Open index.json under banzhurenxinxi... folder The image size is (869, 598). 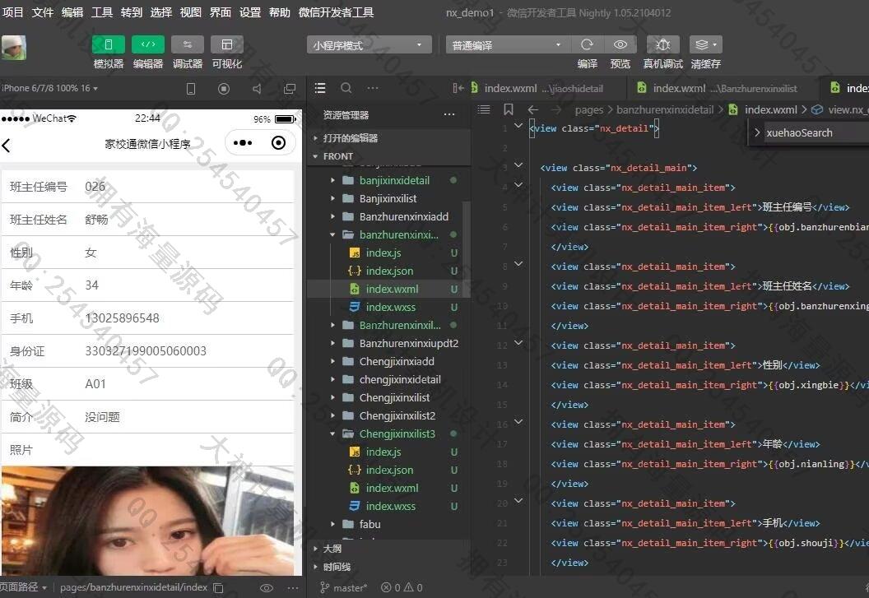(388, 271)
